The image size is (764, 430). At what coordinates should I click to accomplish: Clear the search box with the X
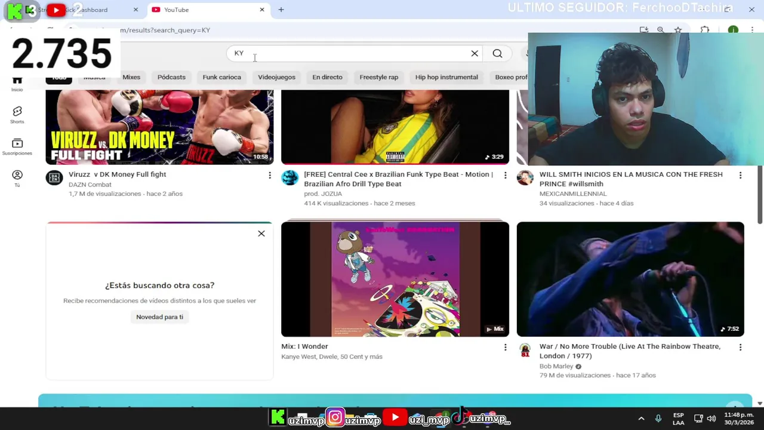(475, 54)
